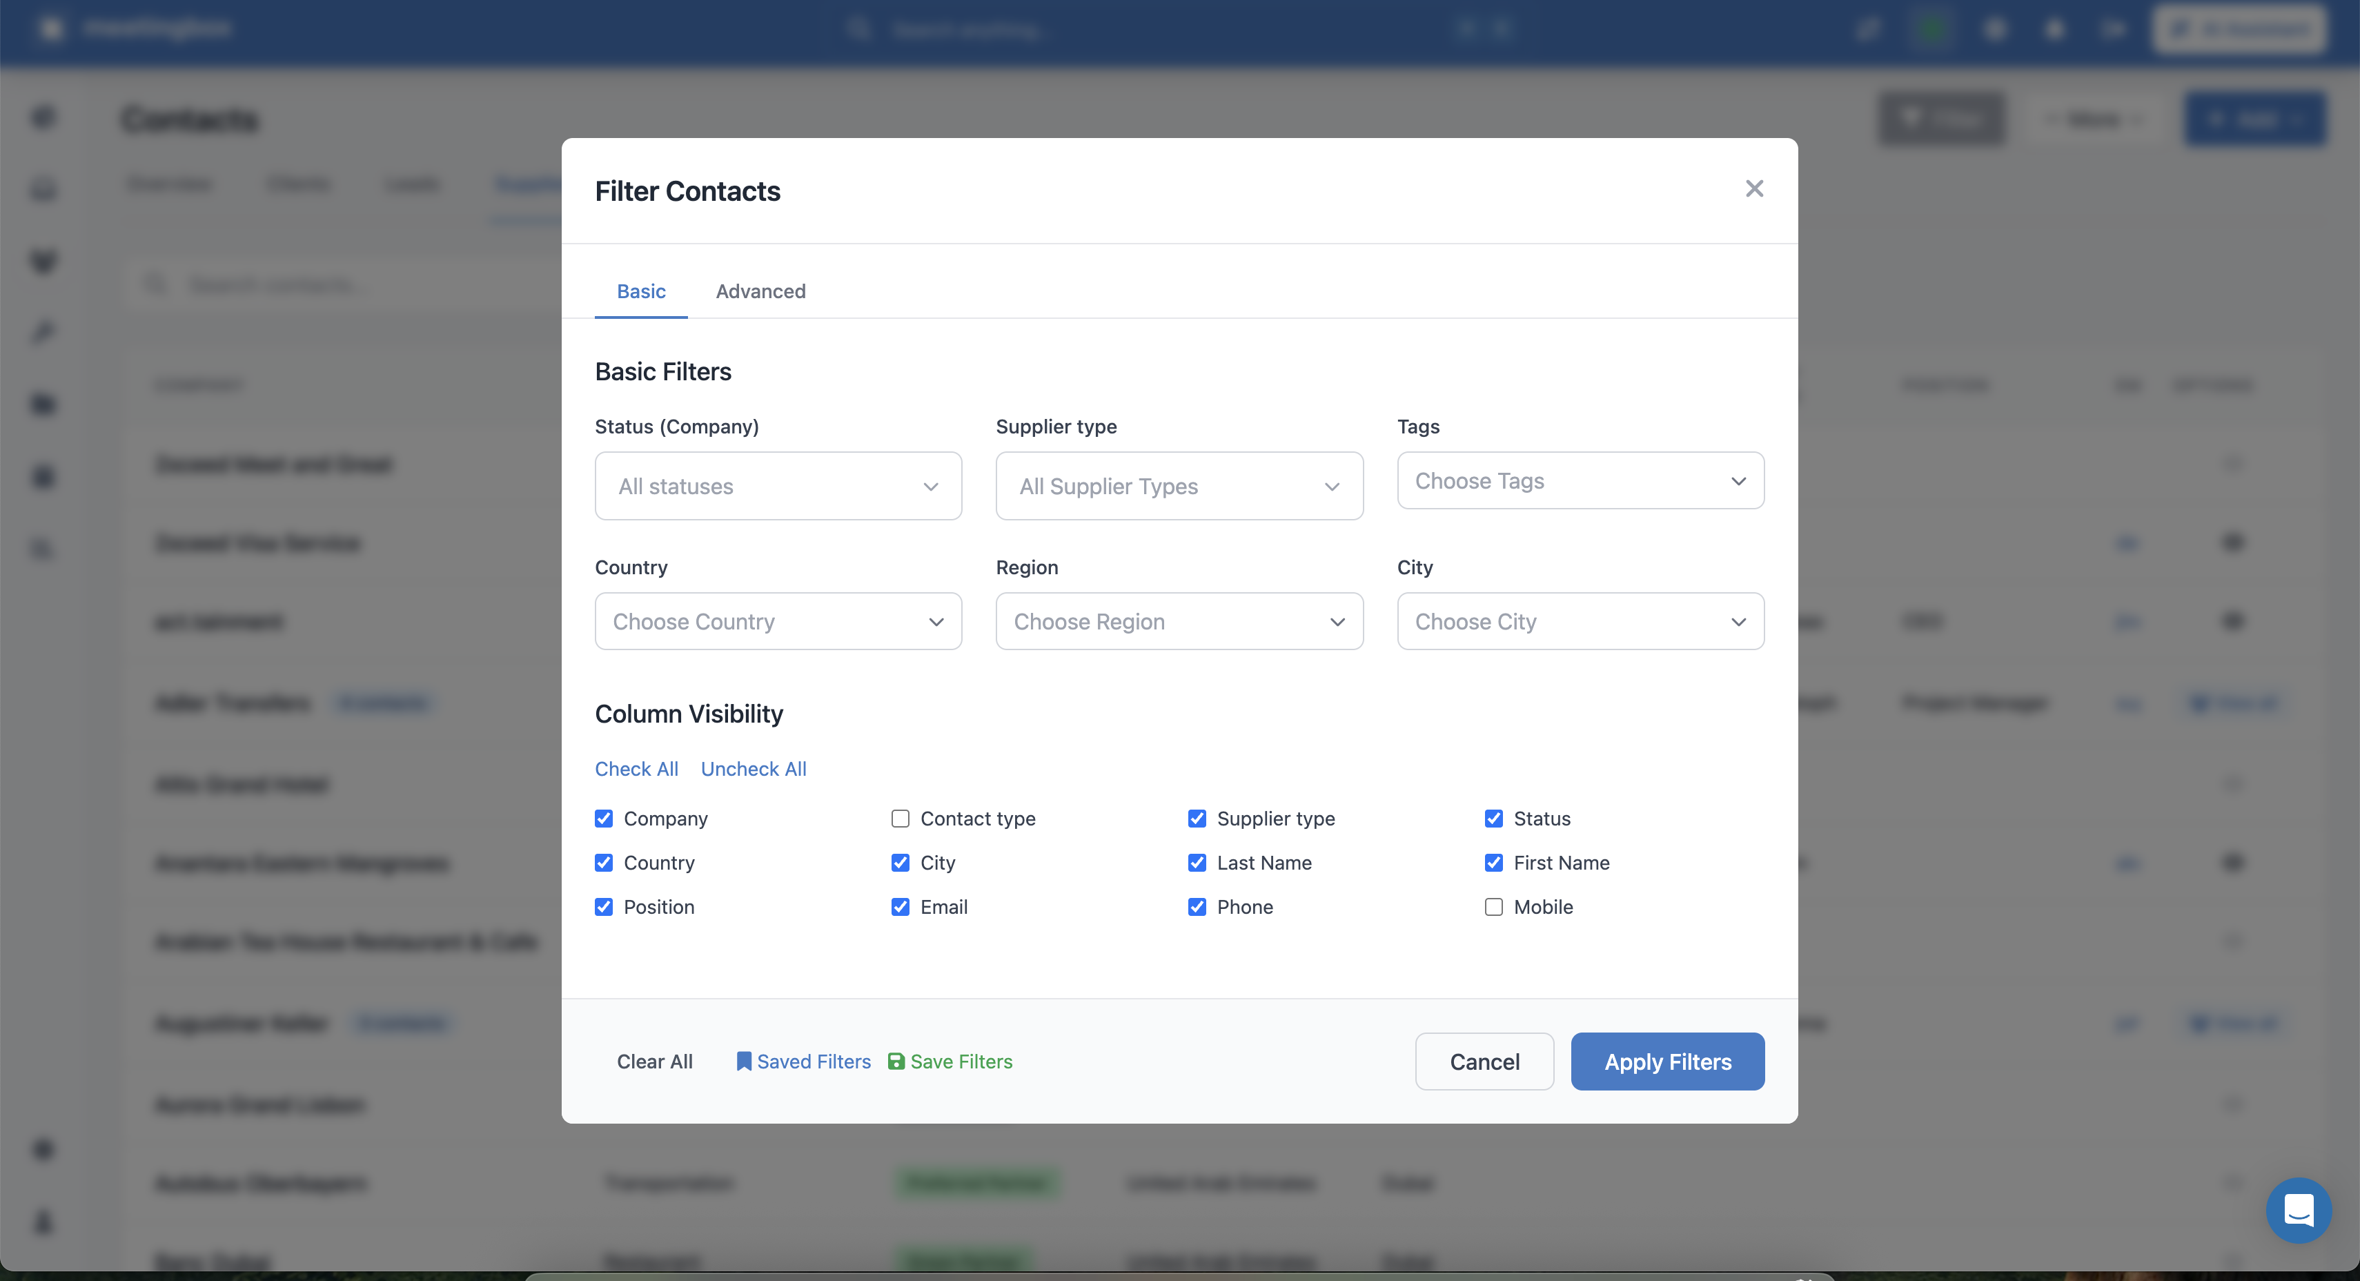Screen dimensions: 2360x1281
Task: Open the Choose Country dropdown
Action: 778,621
